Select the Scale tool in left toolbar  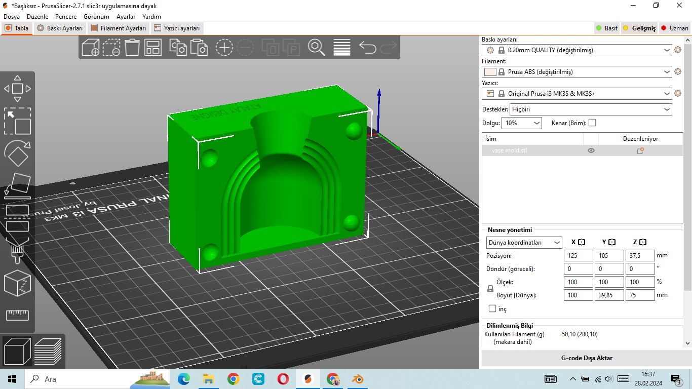coord(17,121)
